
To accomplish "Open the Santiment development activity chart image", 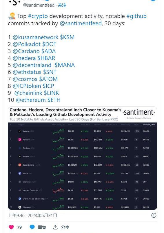I will [83, 158].
